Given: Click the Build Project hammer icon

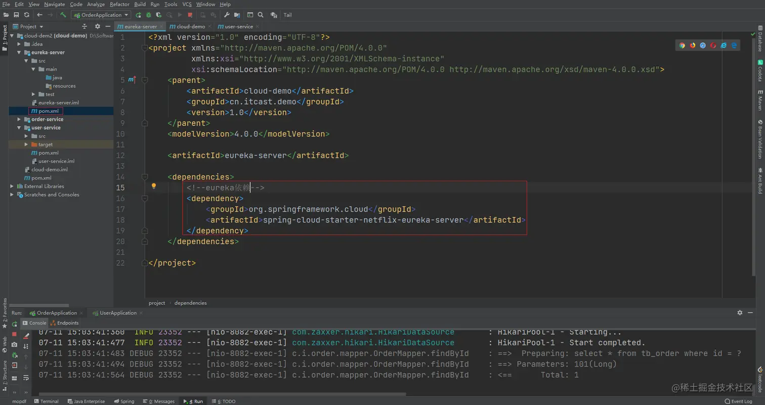Looking at the screenshot, I should pos(63,15).
